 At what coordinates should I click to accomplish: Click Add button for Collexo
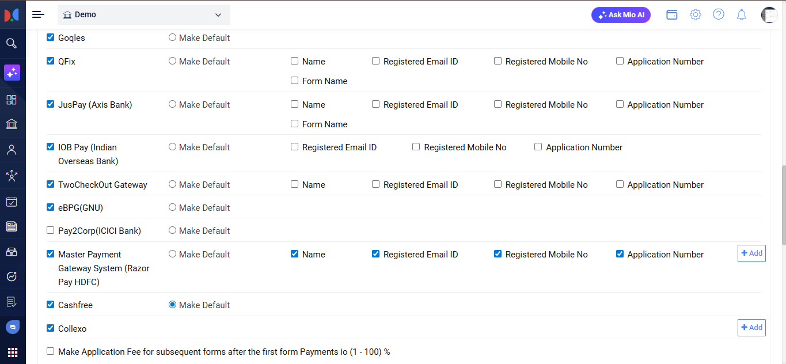click(751, 327)
